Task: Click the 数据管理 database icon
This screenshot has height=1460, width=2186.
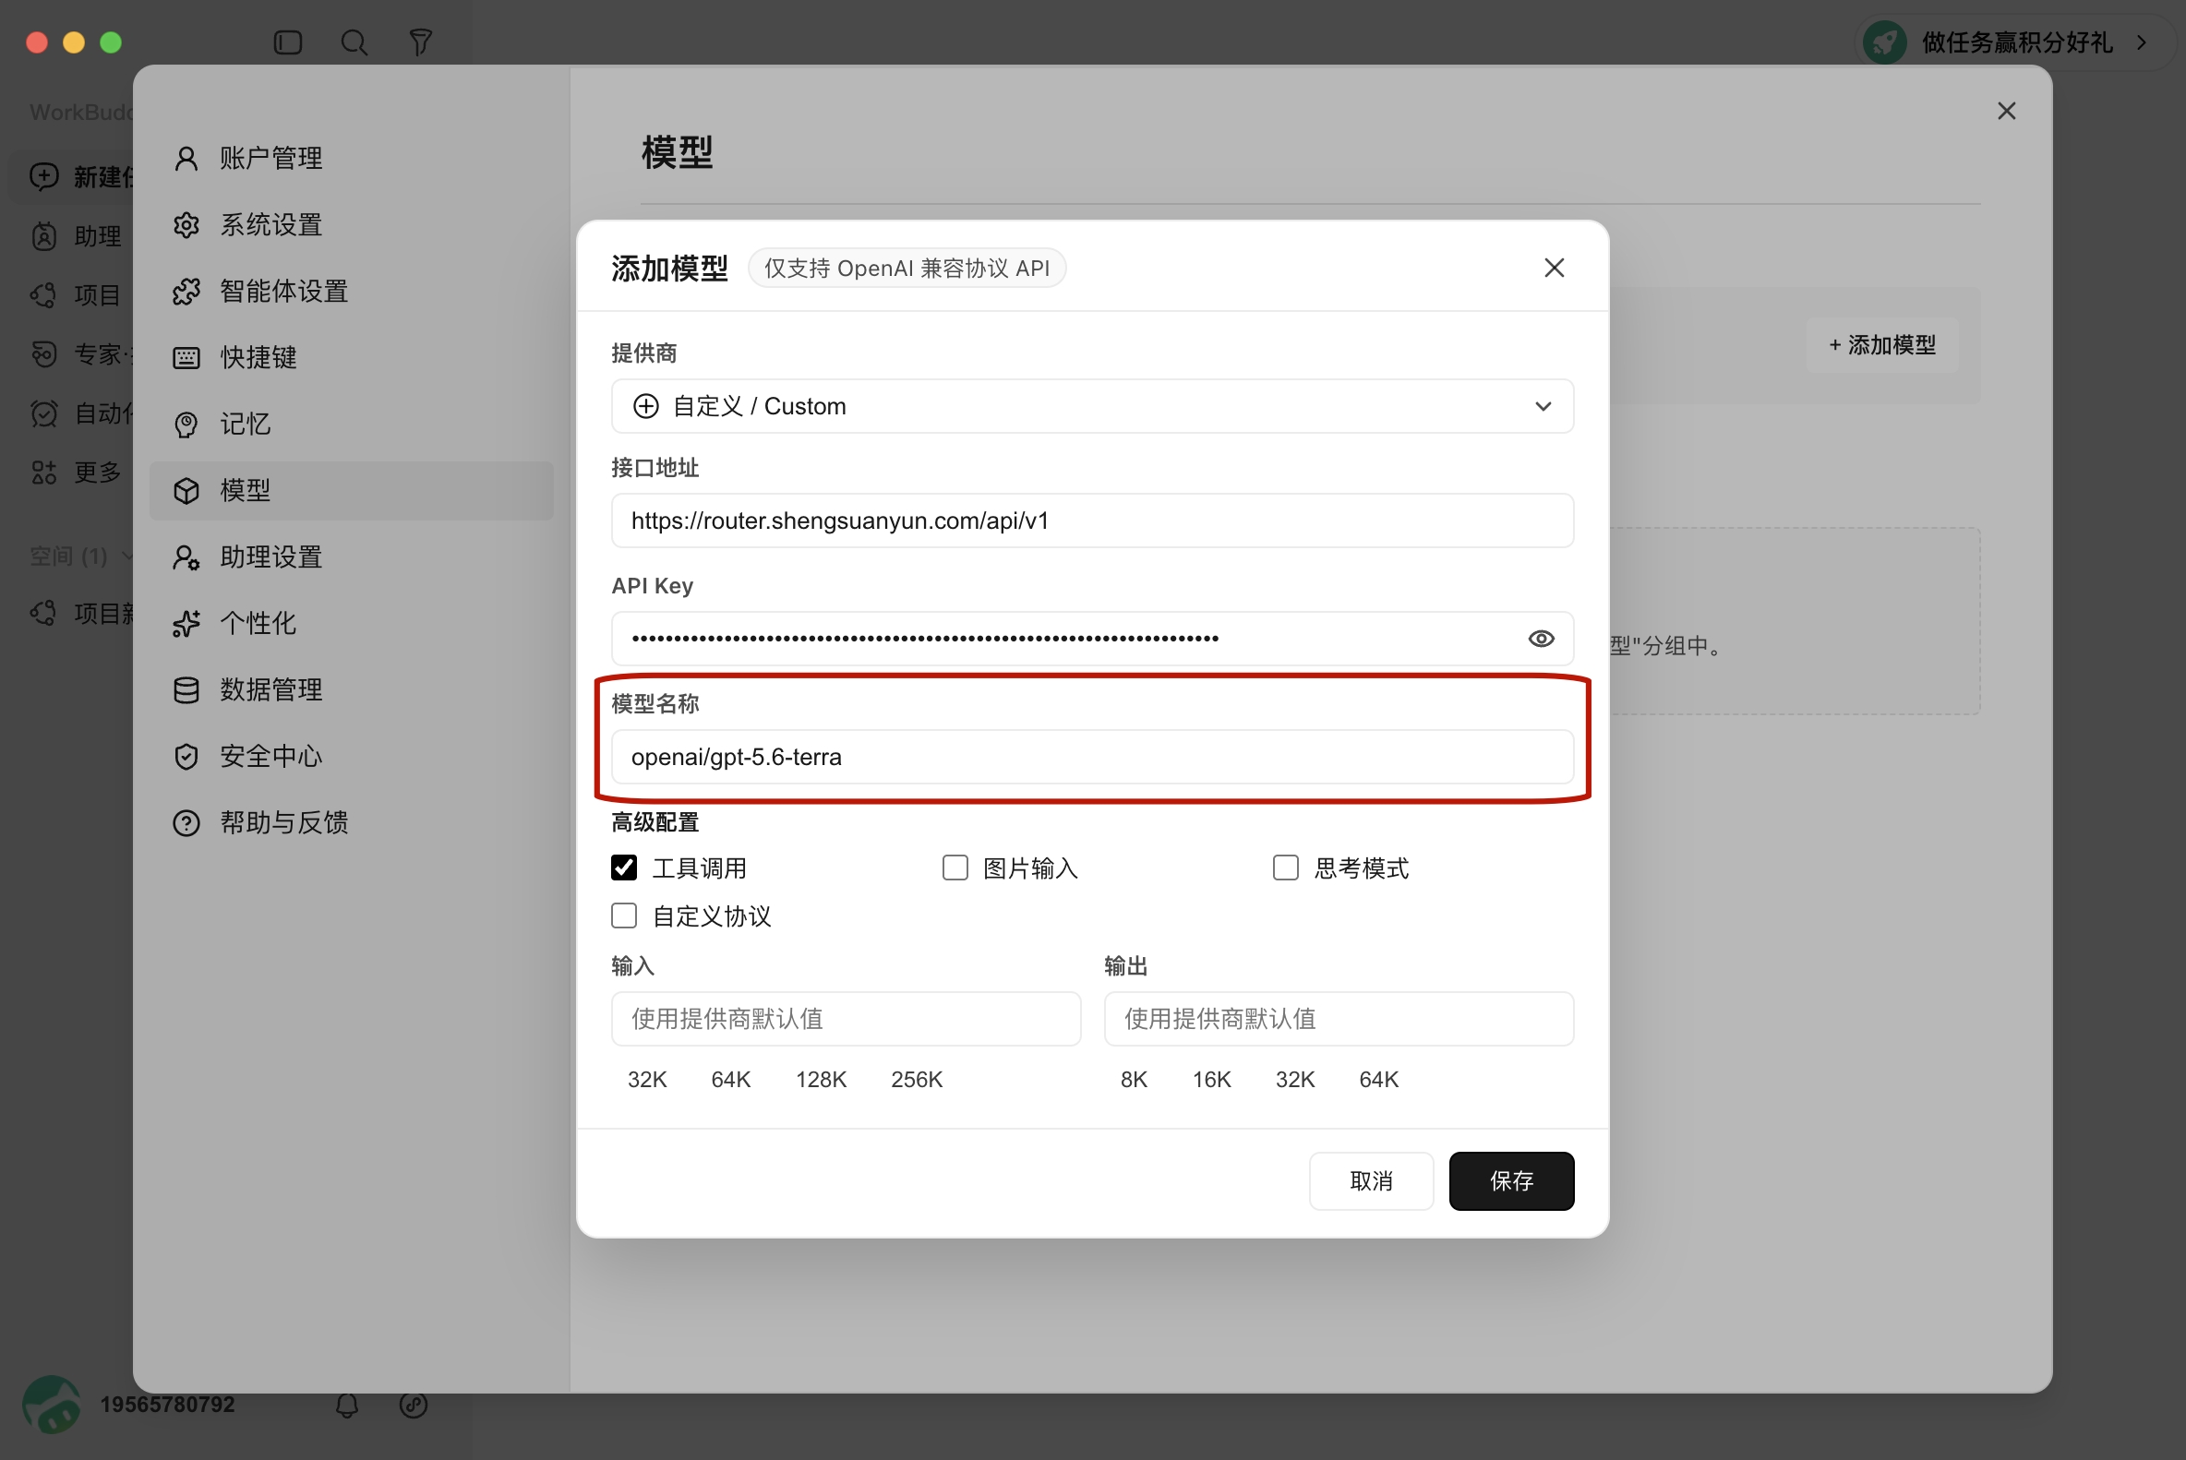Action: [x=186, y=690]
